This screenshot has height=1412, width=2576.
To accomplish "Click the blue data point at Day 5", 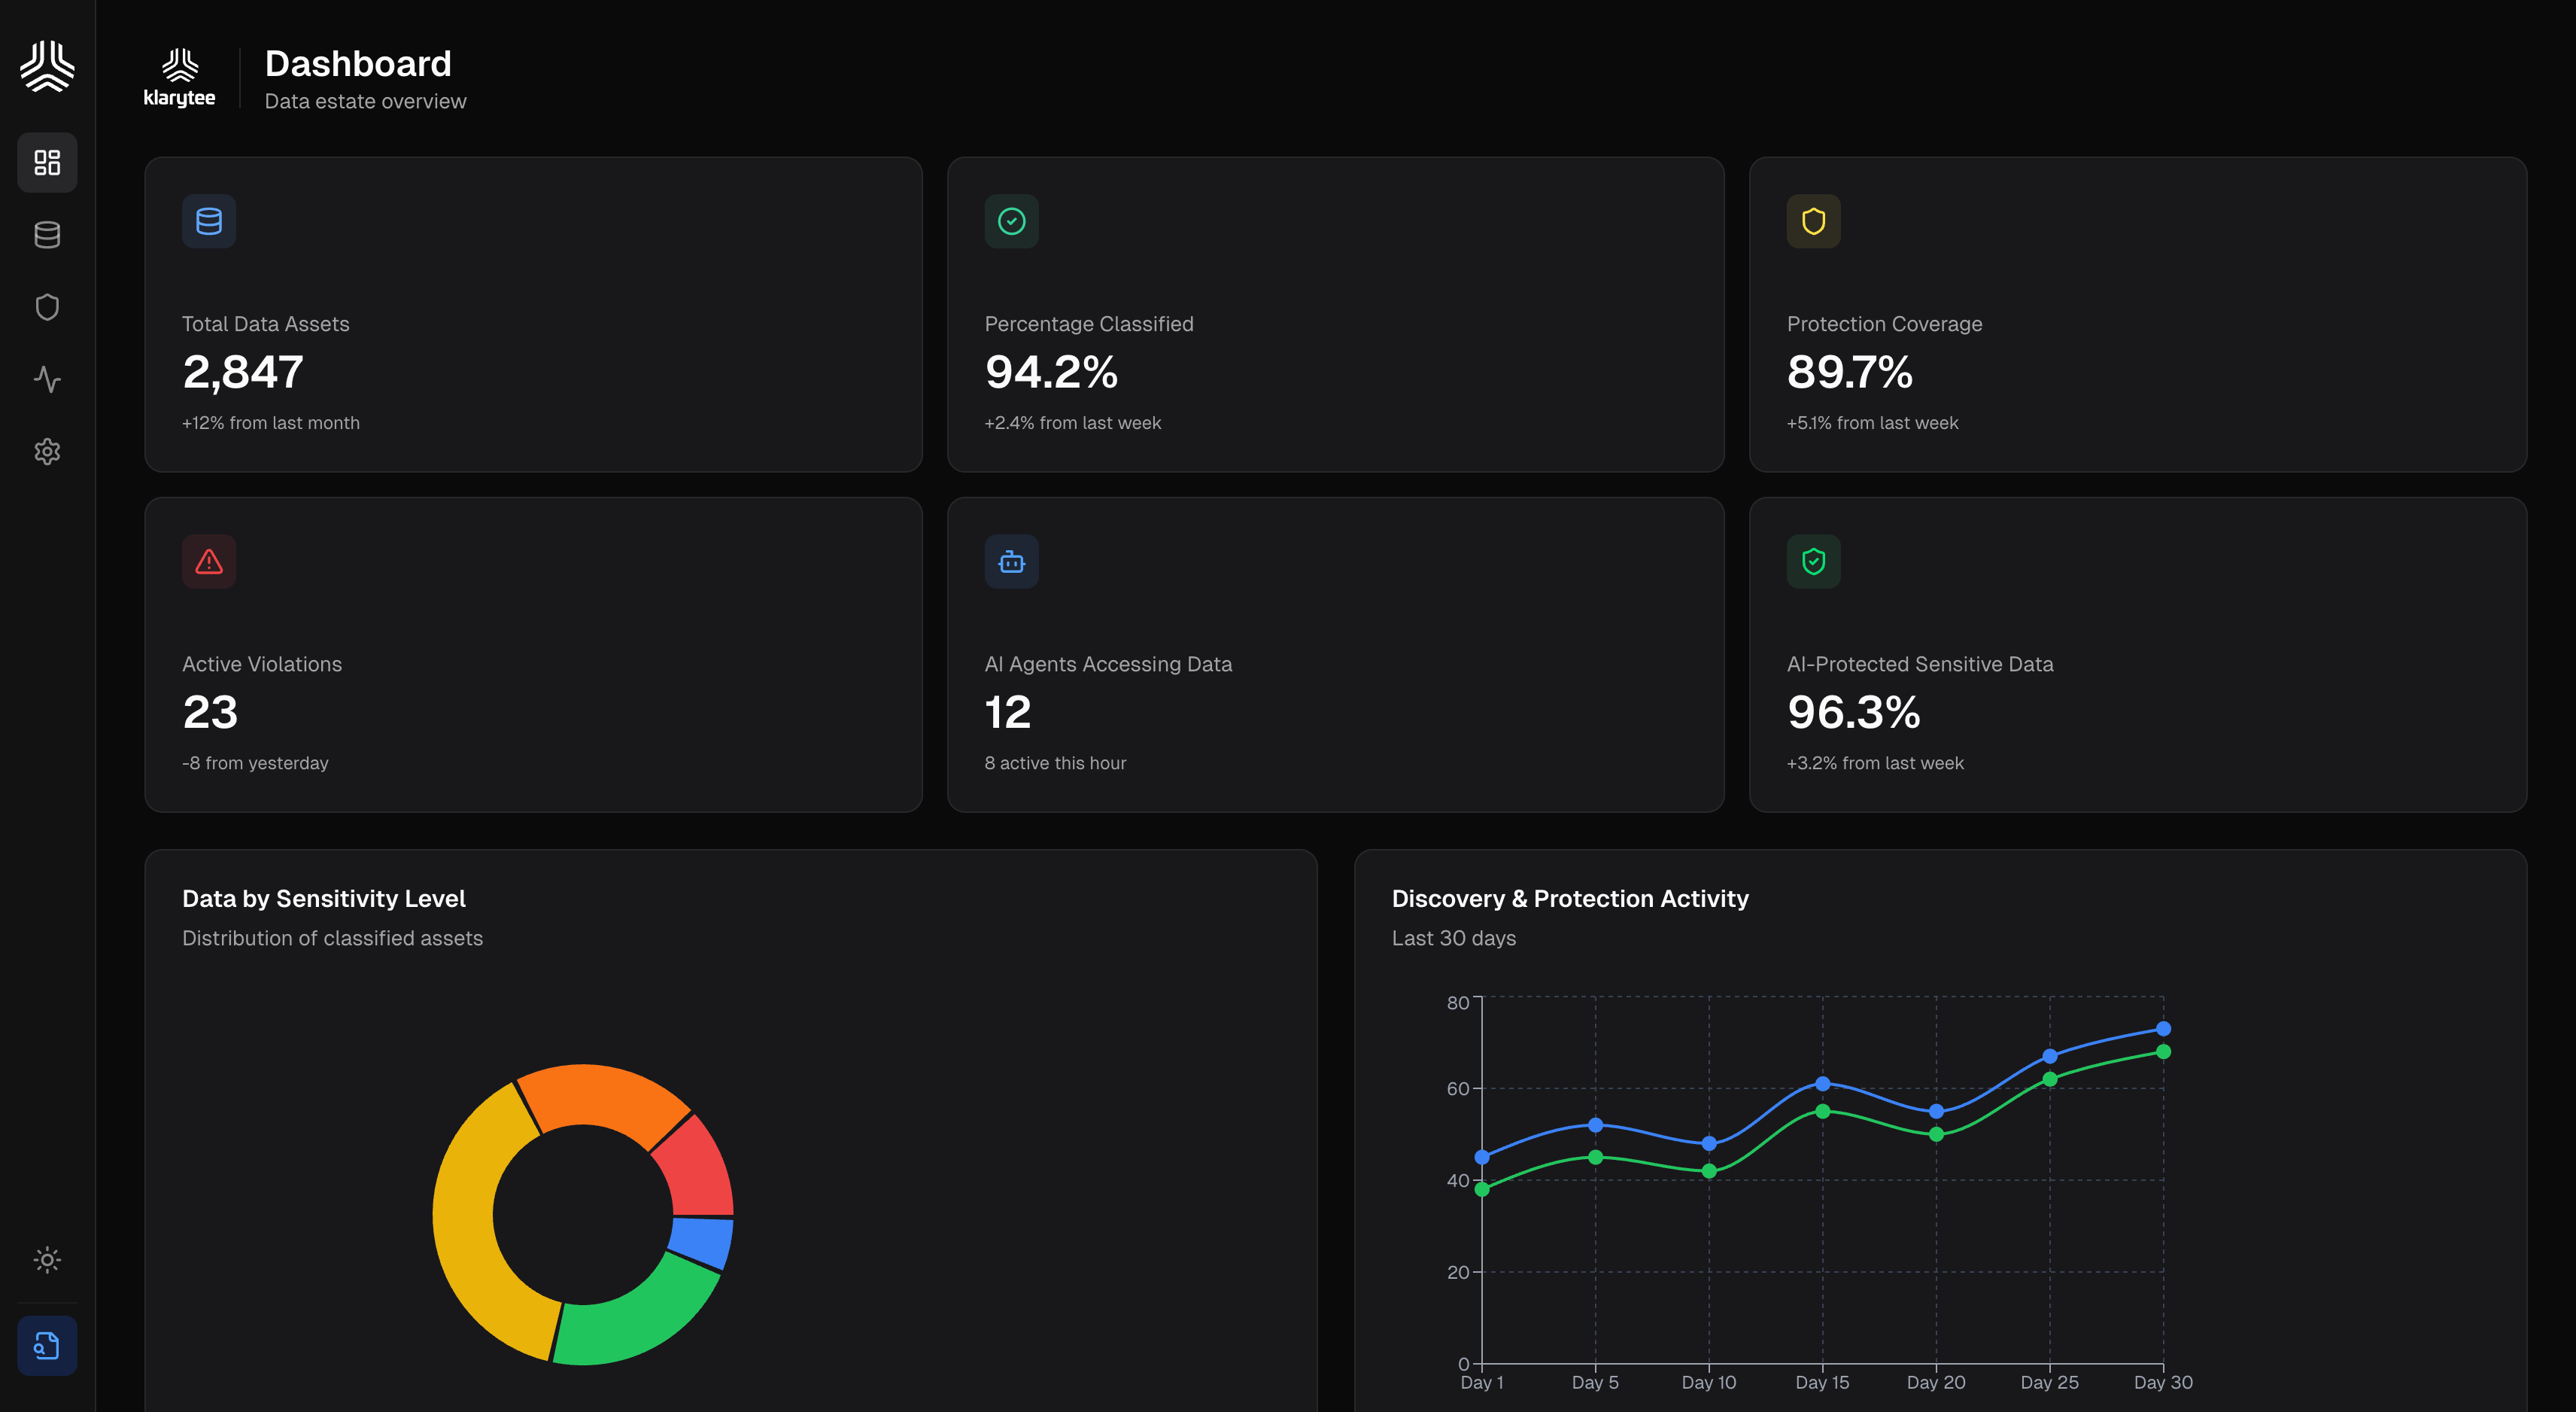I will [1595, 1126].
